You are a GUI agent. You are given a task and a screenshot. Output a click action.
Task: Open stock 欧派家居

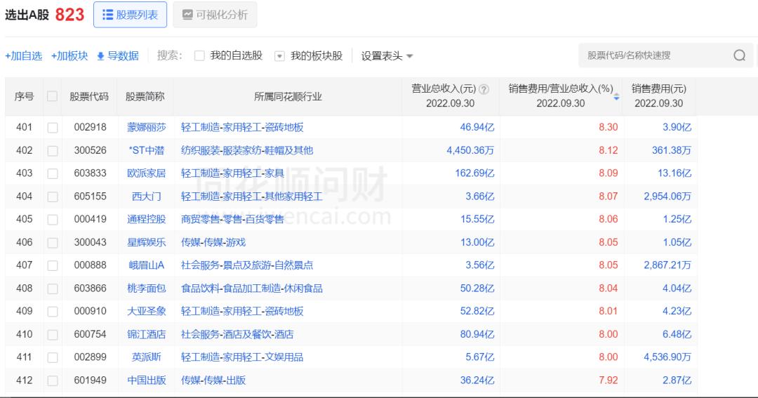point(147,173)
